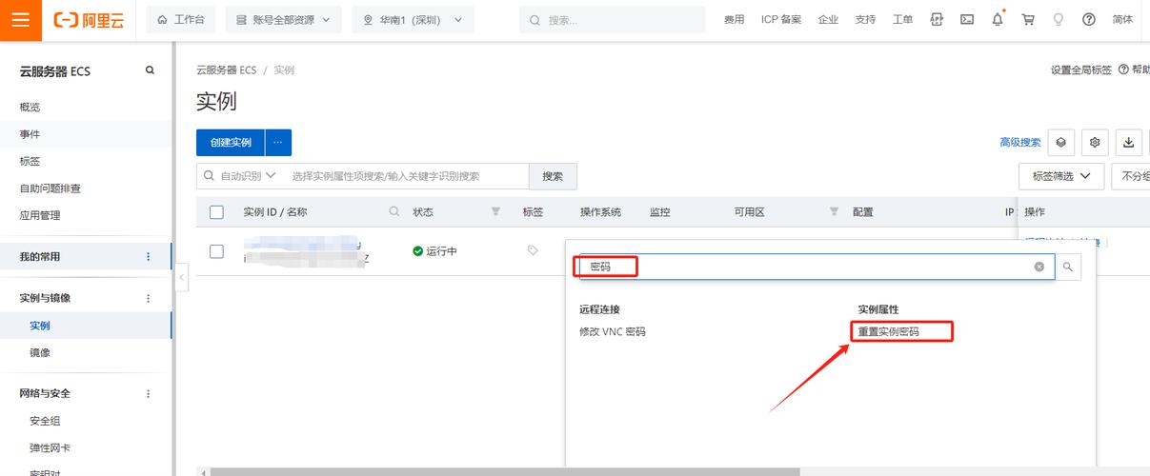This screenshot has width=1150, height=476.
Task: Click the blue 创建实例 button
Action: click(x=231, y=143)
